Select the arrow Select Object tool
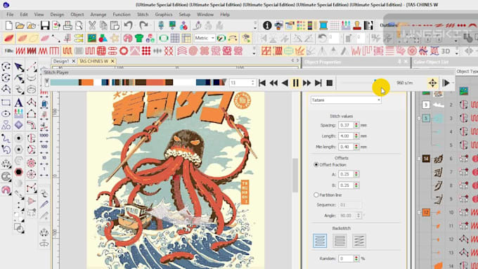Viewport: 478px width, 269px height. 19,67
